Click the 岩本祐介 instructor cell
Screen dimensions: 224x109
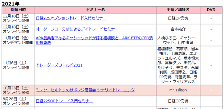[178, 29]
